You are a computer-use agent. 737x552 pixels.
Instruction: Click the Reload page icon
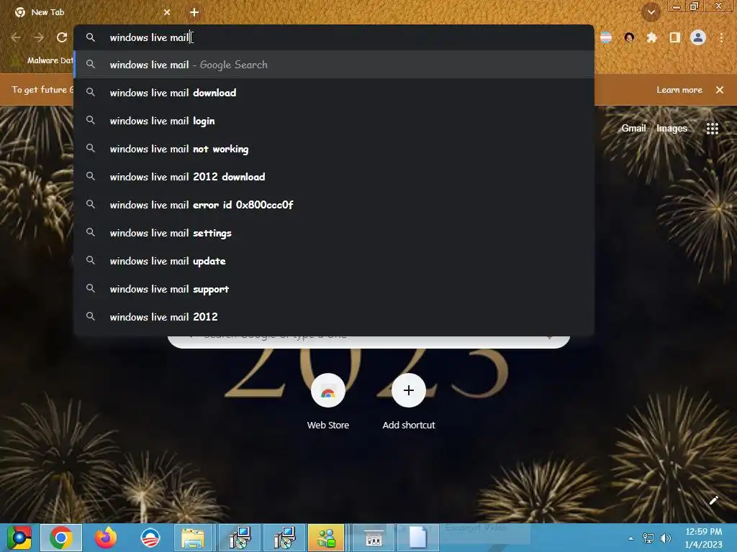(62, 37)
